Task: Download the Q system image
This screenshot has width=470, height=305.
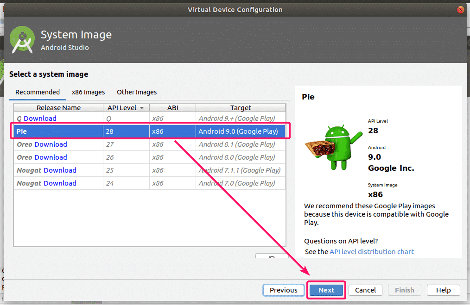Action: pos(40,118)
